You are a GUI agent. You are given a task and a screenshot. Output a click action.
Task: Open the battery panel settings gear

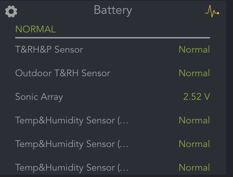pyautogui.click(x=11, y=11)
